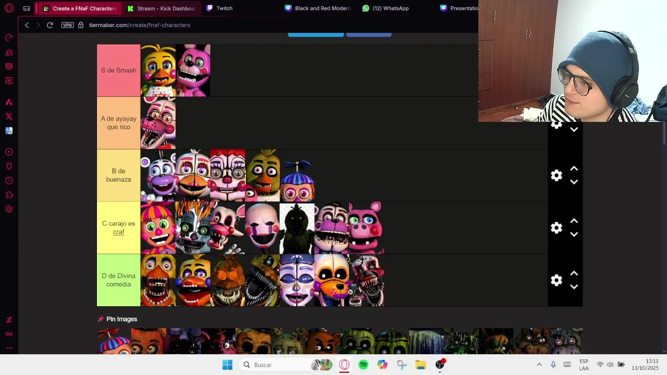Open the Player icon in sidebar
The width and height of the screenshot is (667, 375).
pos(9,152)
